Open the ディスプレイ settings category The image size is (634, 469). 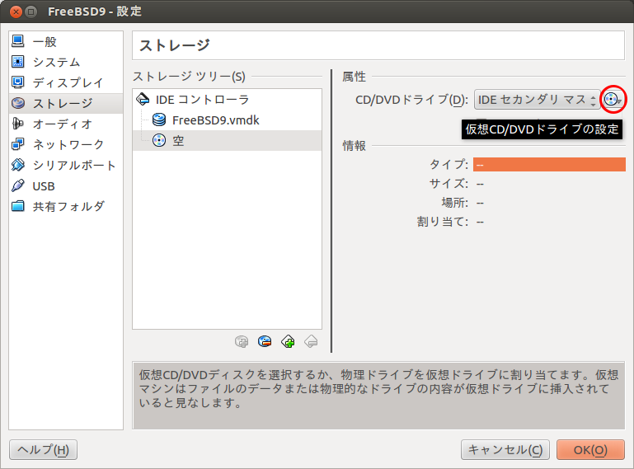coord(66,83)
